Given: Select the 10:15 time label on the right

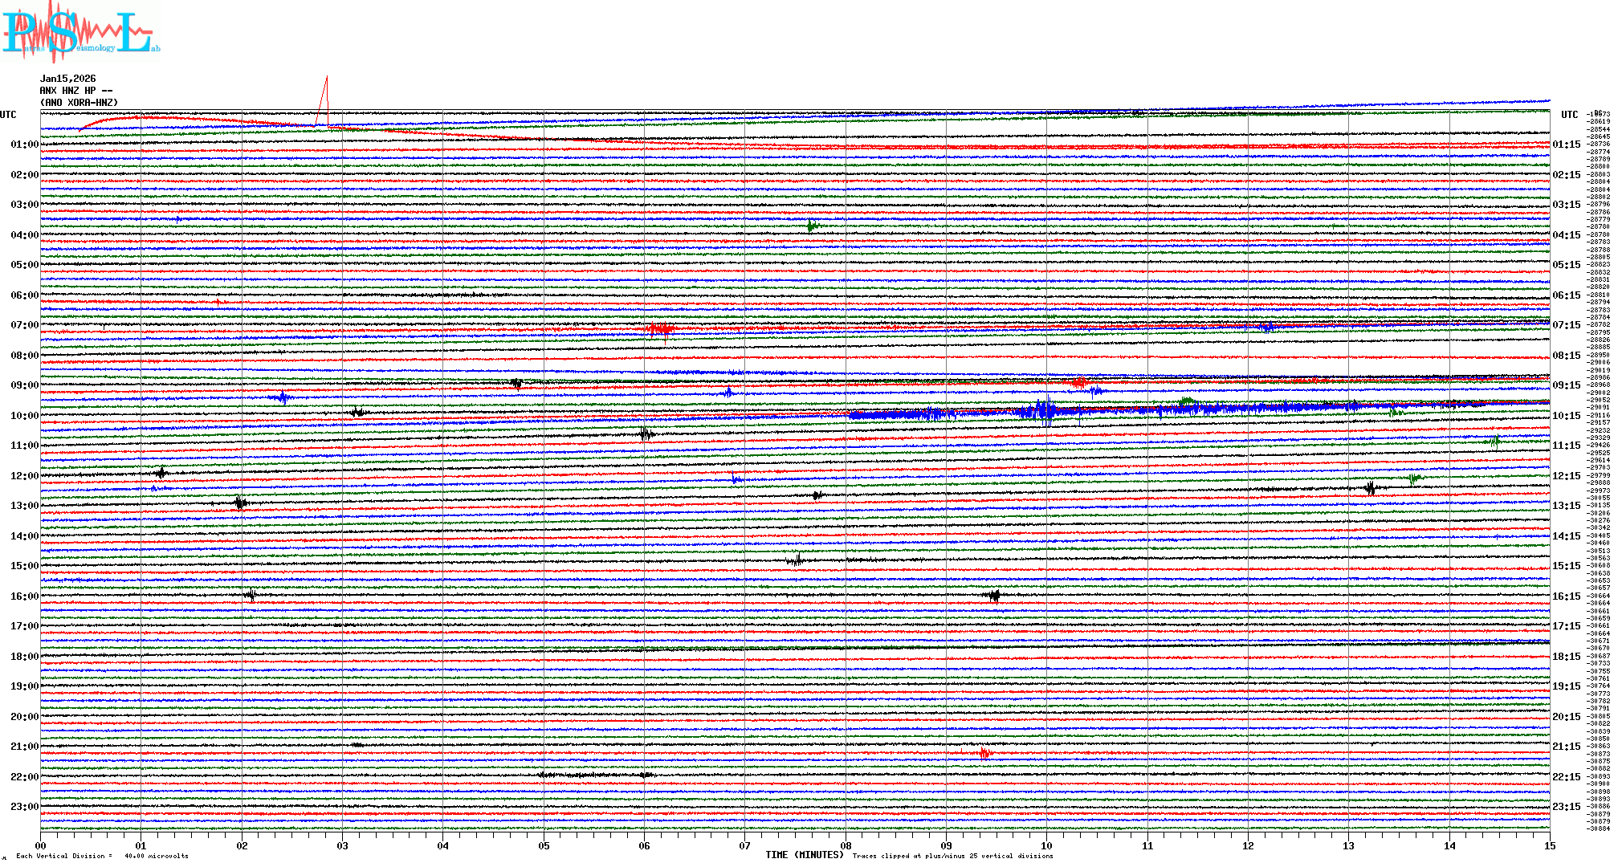Looking at the screenshot, I should point(1566,416).
